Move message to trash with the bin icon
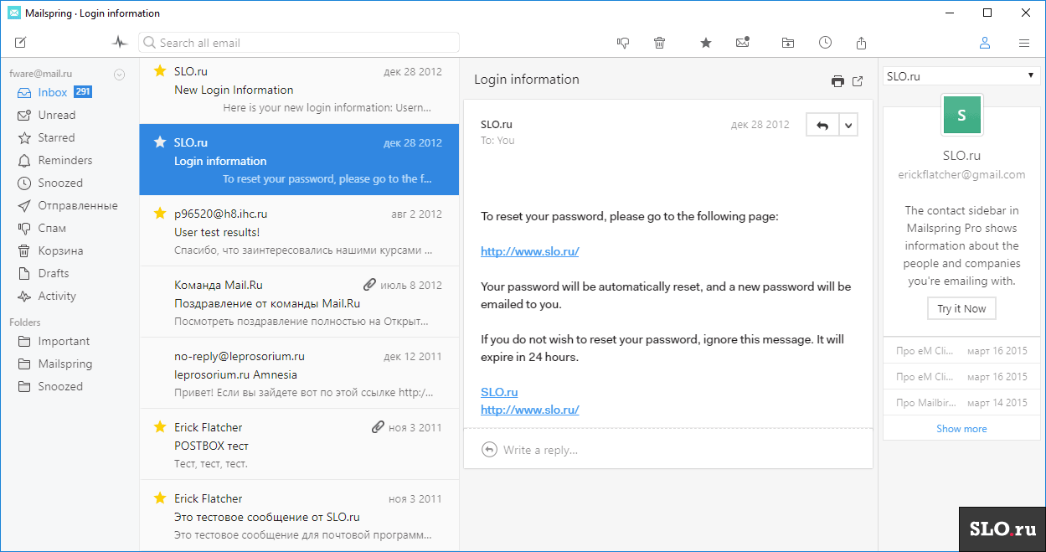Screen dimensions: 1046x552 coord(660,43)
